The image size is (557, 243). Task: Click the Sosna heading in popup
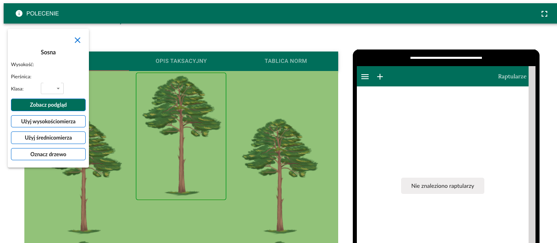click(x=48, y=52)
